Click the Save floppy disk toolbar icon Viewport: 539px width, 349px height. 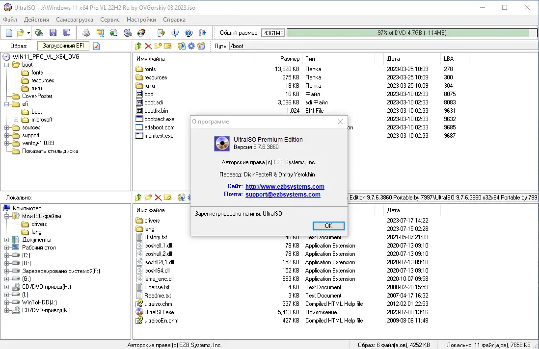pyautogui.click(x=53, y=33)
